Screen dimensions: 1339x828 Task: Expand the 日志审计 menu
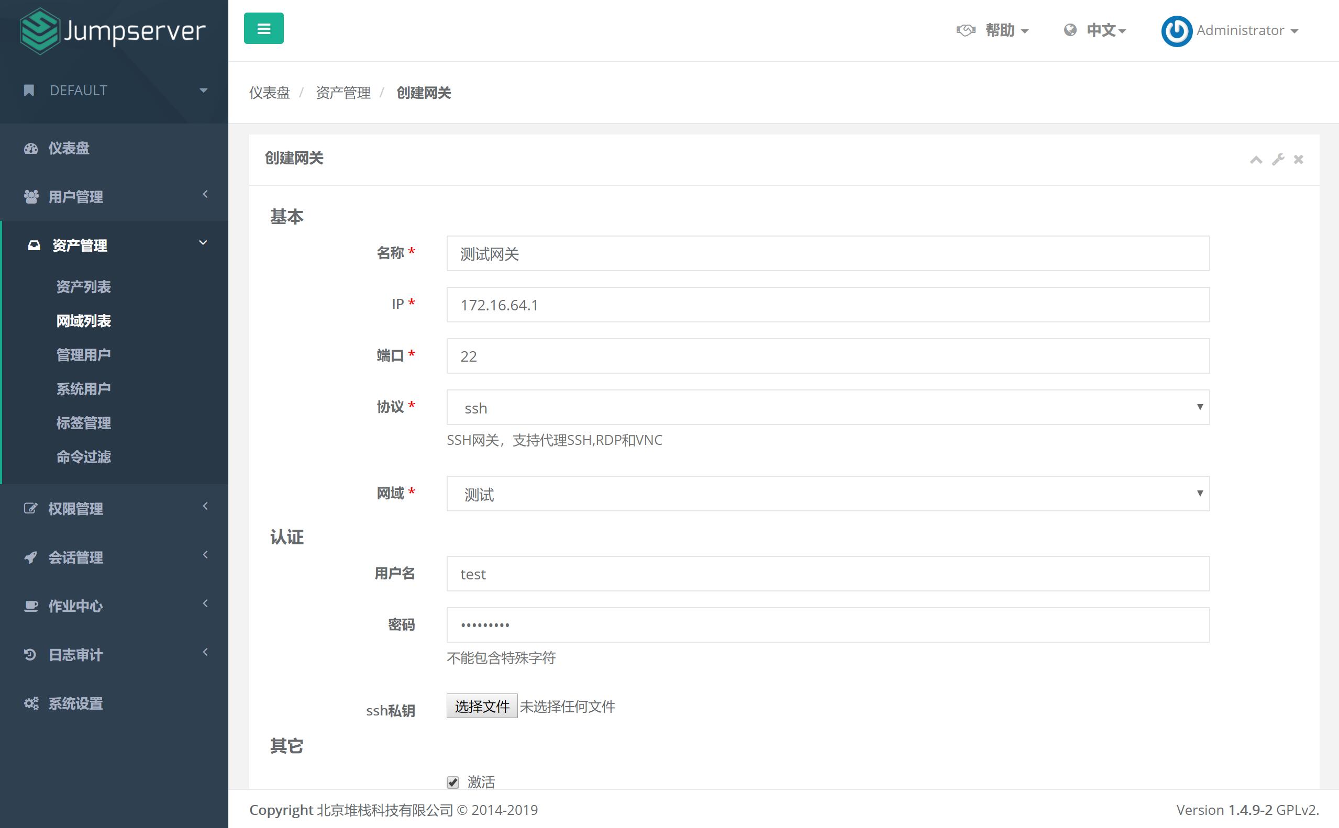[114, 655]
